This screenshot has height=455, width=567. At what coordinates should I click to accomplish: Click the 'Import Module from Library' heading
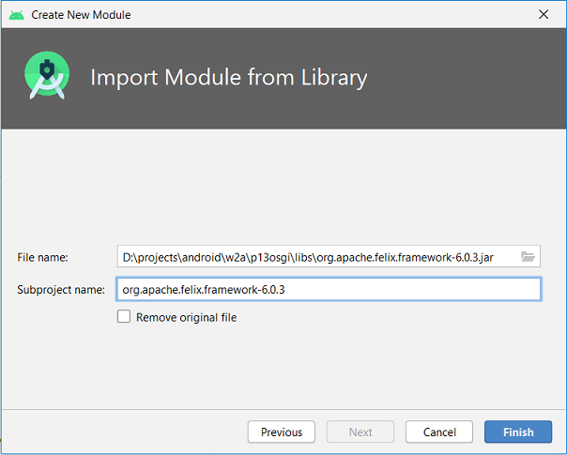[x=228, y=78]
